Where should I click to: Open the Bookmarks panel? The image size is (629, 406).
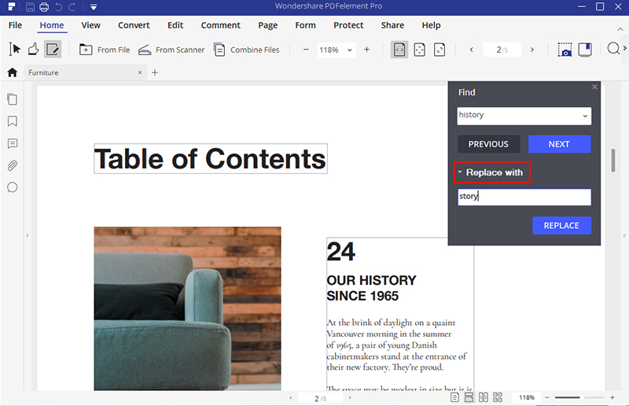click(x=13, y=121)
